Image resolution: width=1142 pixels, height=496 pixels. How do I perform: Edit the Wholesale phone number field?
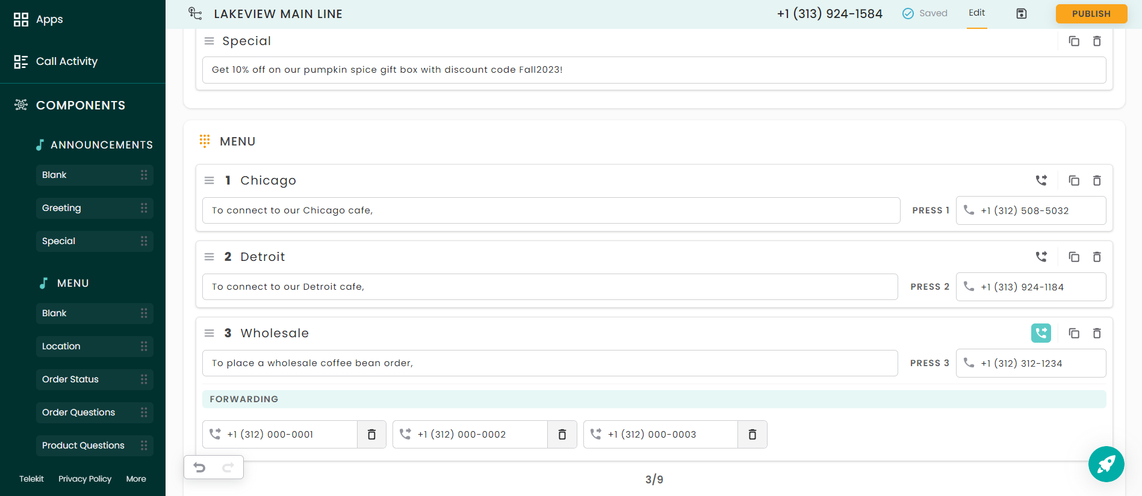[1031, 363]
